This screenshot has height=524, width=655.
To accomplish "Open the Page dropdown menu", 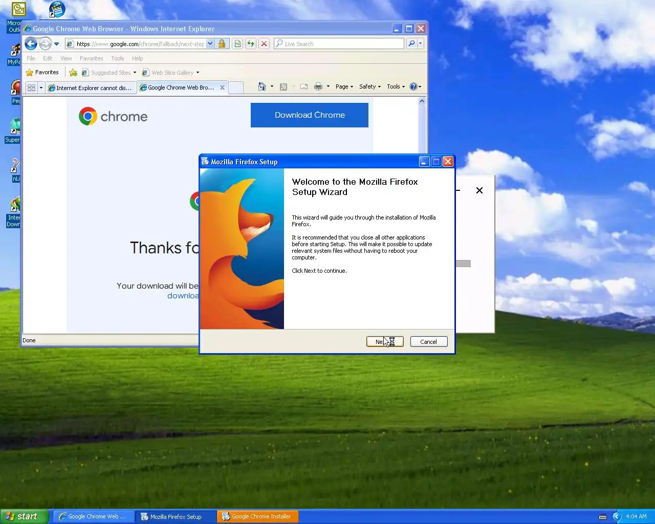I will point(344,86).
